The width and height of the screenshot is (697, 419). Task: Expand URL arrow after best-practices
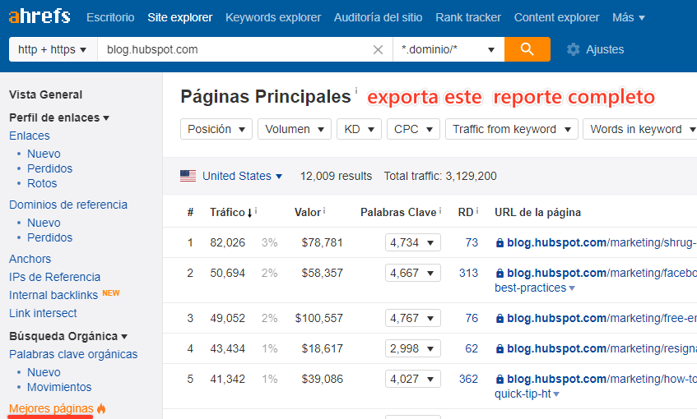(x=572, y=288)
